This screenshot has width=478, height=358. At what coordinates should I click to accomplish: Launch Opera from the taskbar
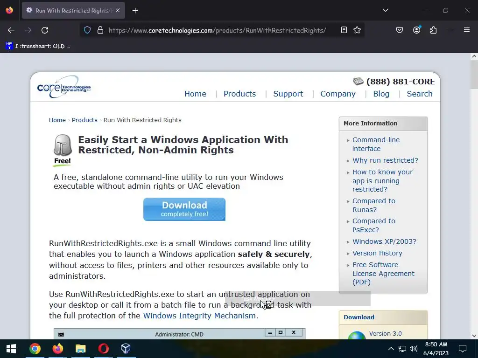point(103,349)
